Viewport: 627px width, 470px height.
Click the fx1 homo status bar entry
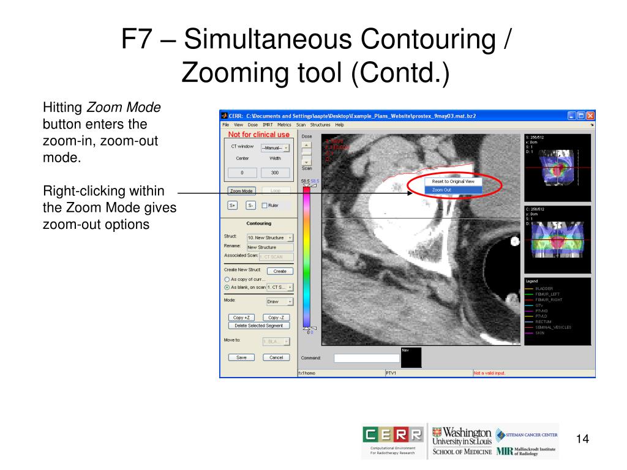click(x=307, y=373)
